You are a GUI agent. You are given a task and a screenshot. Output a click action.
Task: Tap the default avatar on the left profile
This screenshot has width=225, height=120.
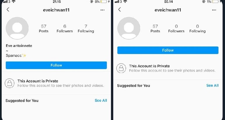[17, 28]
